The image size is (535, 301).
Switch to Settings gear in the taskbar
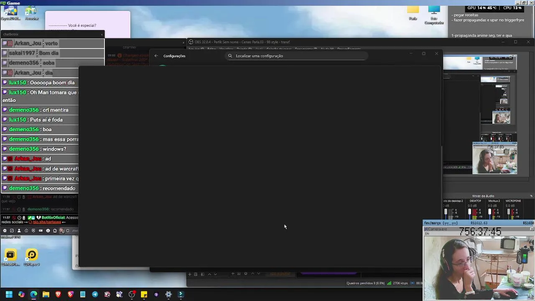point(168,294)
